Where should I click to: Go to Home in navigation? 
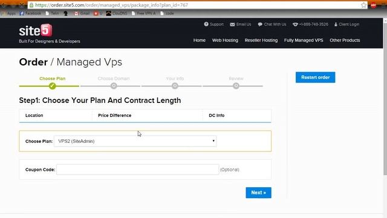200,41
